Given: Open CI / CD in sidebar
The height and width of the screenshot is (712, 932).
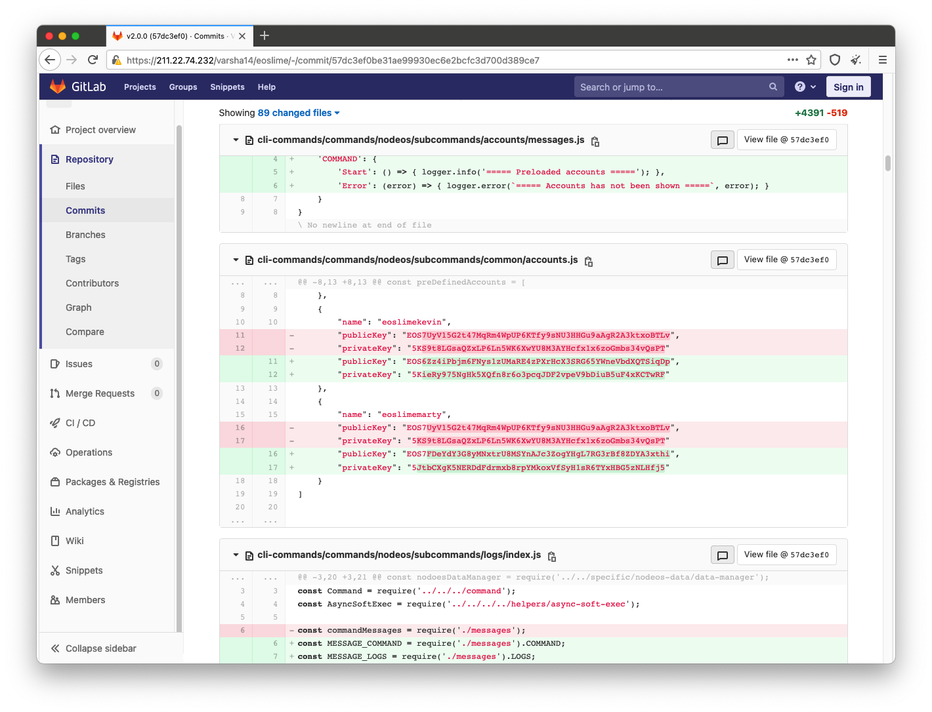Looking at the screenshot, I should point(80,423).
